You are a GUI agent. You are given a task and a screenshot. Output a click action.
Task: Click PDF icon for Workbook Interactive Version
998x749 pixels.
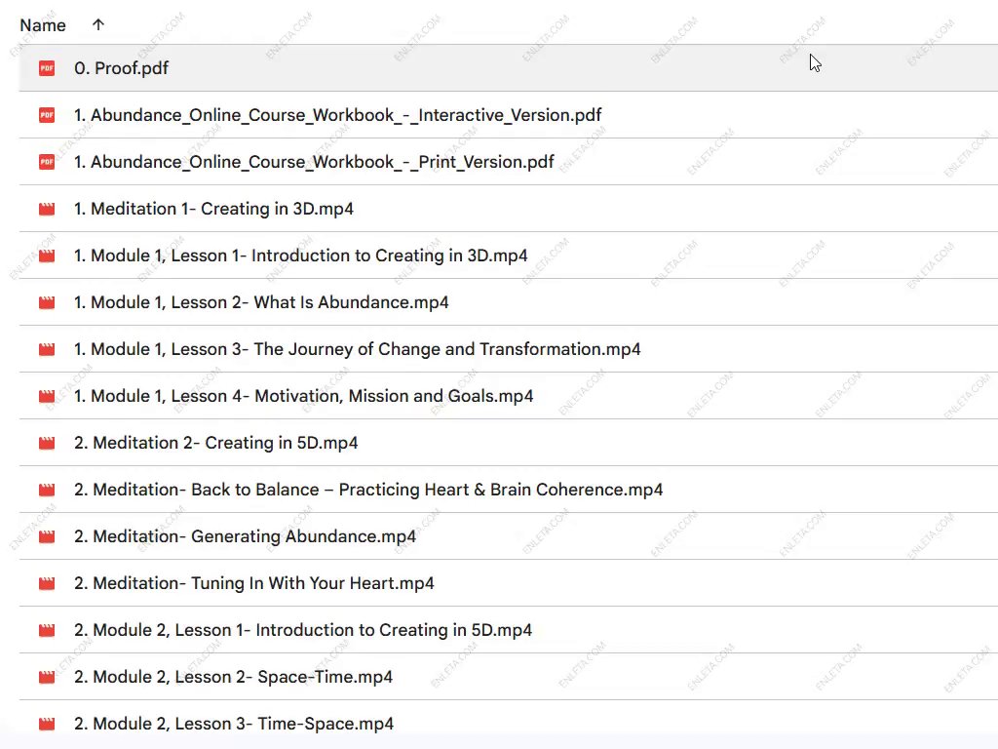[47, 115]
